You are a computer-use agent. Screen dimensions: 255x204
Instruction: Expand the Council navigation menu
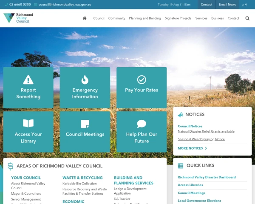[99, 18]
